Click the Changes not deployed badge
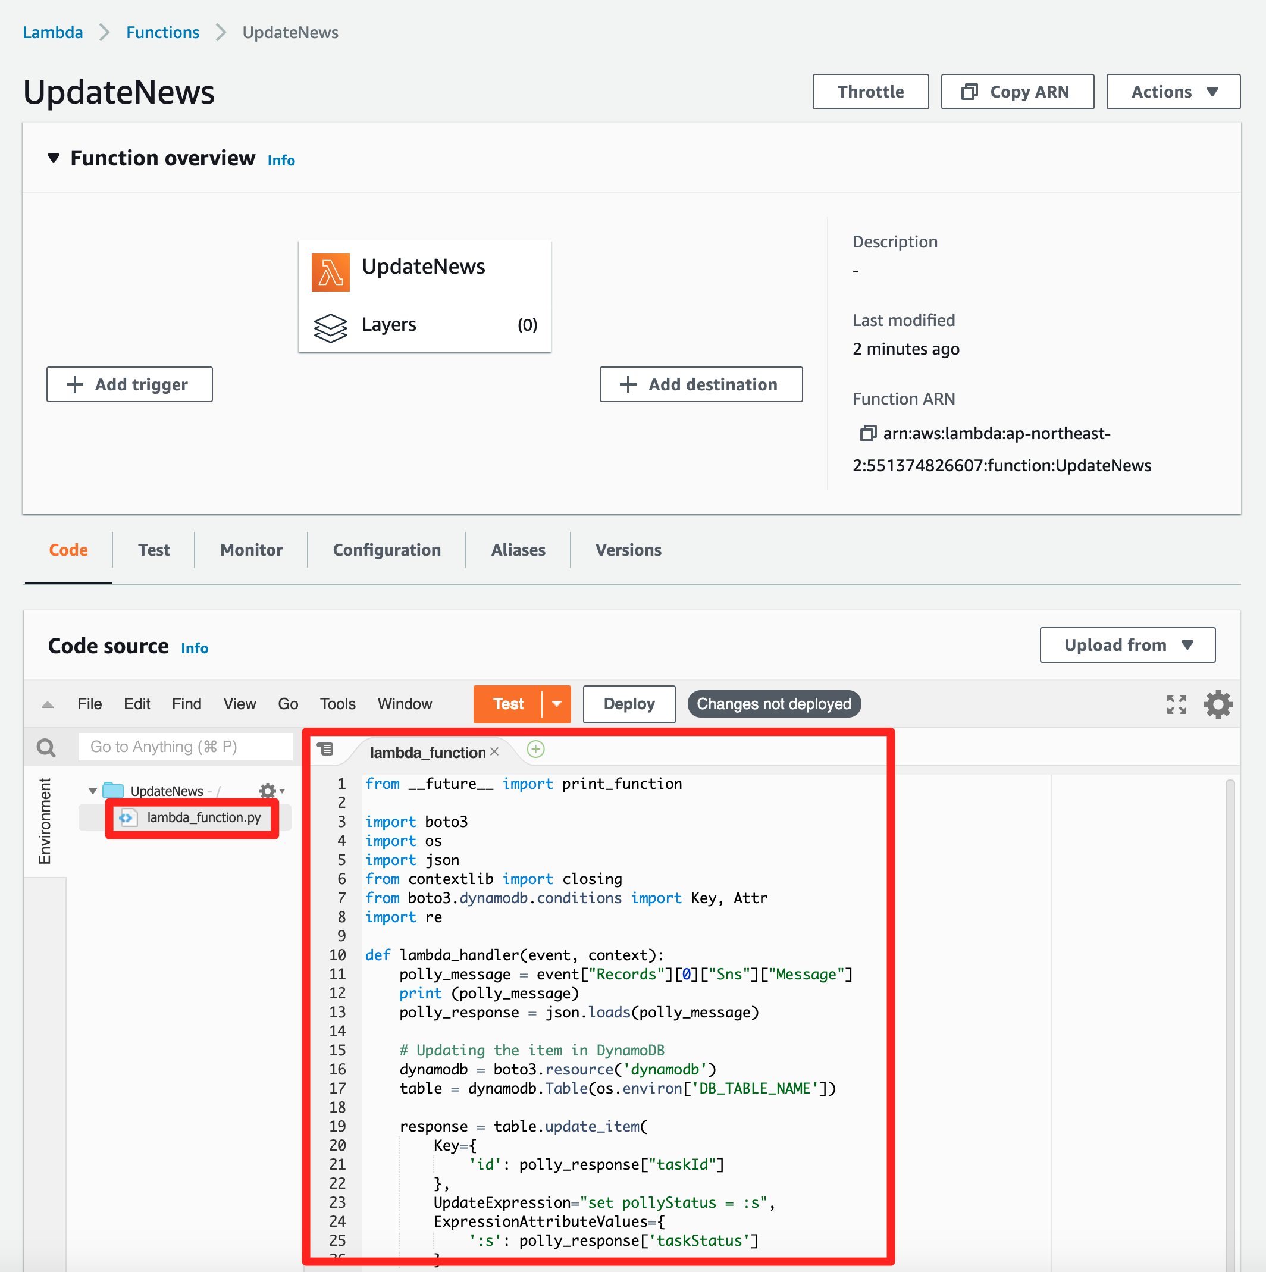This screenshot has width=1266, height=1272. pyautogui.click(x=774, y=704)
